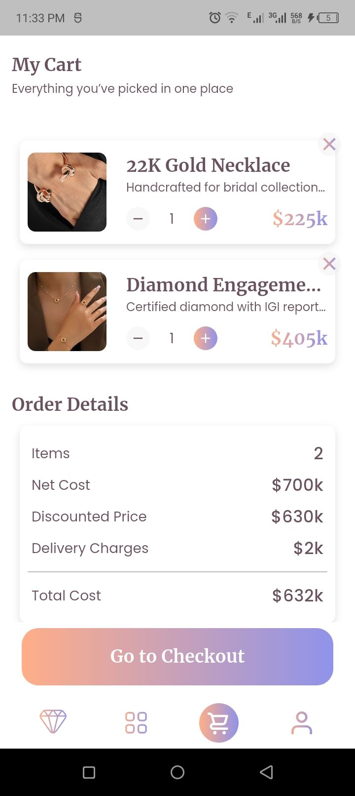Tap the 22K Gold Necklace title
355x796 pixels.
pos(208,165)
